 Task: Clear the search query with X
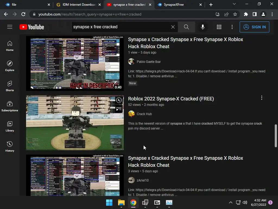point(173,27)
